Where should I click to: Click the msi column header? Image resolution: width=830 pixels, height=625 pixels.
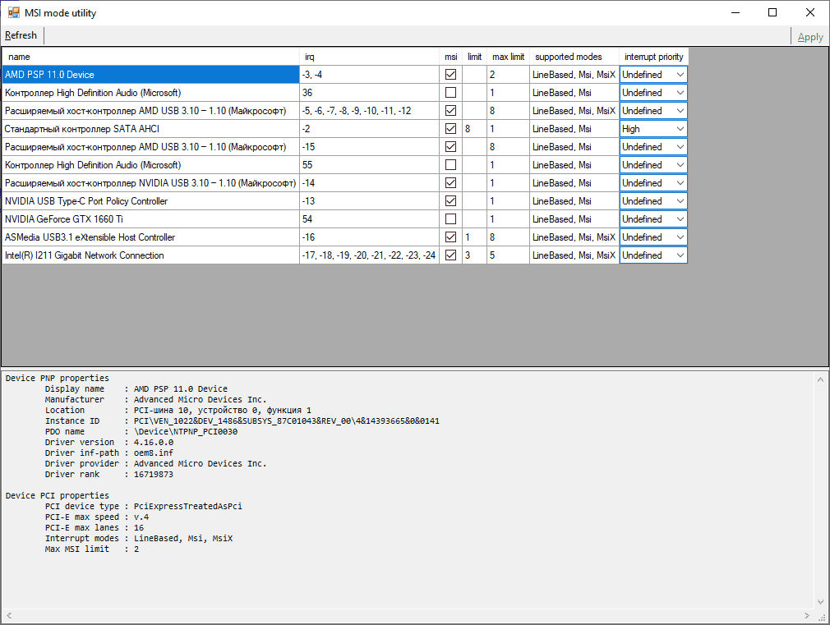point(450,57)
